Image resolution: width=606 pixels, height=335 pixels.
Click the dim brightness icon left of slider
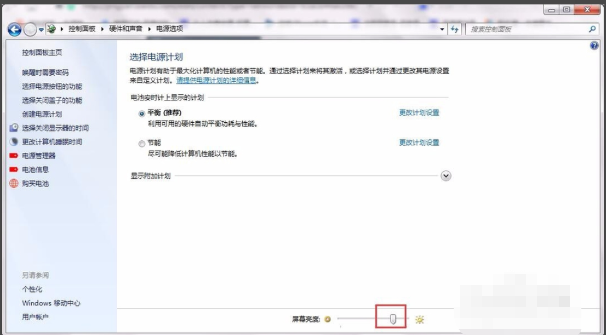point(328,319)
